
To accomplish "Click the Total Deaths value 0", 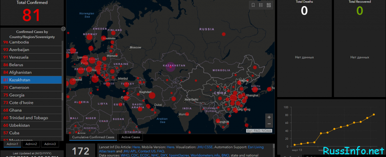I will click(304, 11).
